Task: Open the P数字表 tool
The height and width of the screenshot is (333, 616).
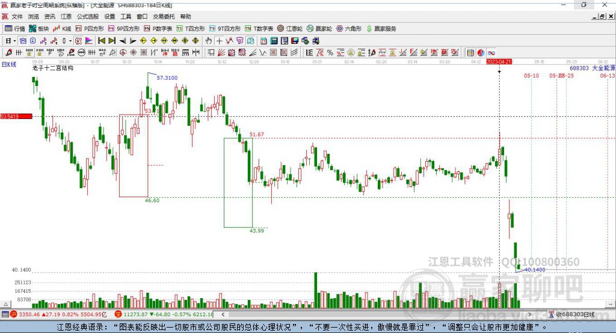Action: 158,29
